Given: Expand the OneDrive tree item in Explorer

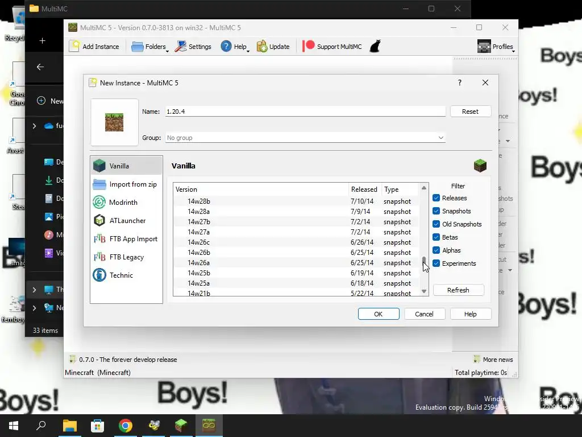Looking at the screenshot, I should click(x=34, y=126).
